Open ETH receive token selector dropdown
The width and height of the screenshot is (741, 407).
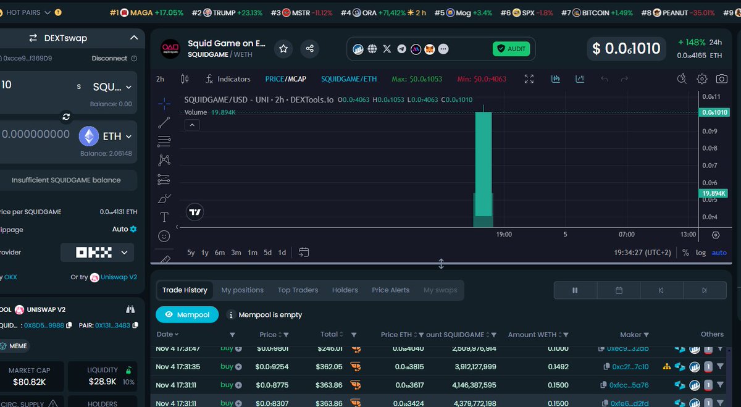click(x=106, y=136)
